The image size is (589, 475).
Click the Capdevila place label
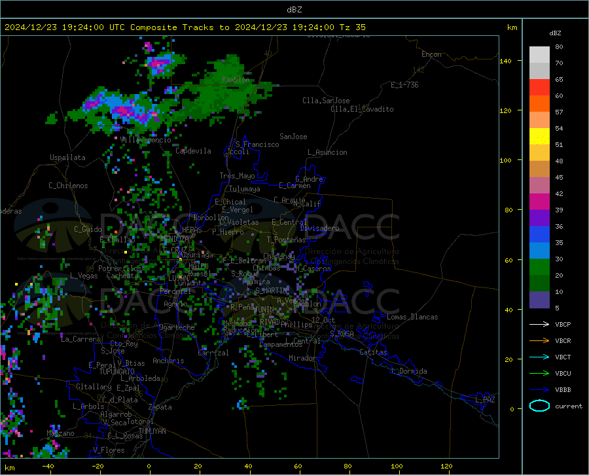[x=193, y=151]
